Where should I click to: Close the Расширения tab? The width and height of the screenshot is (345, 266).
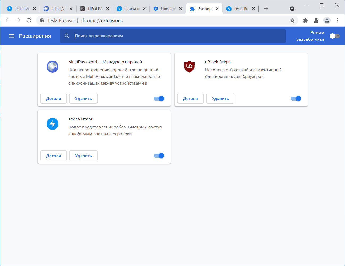click(217, 9)
